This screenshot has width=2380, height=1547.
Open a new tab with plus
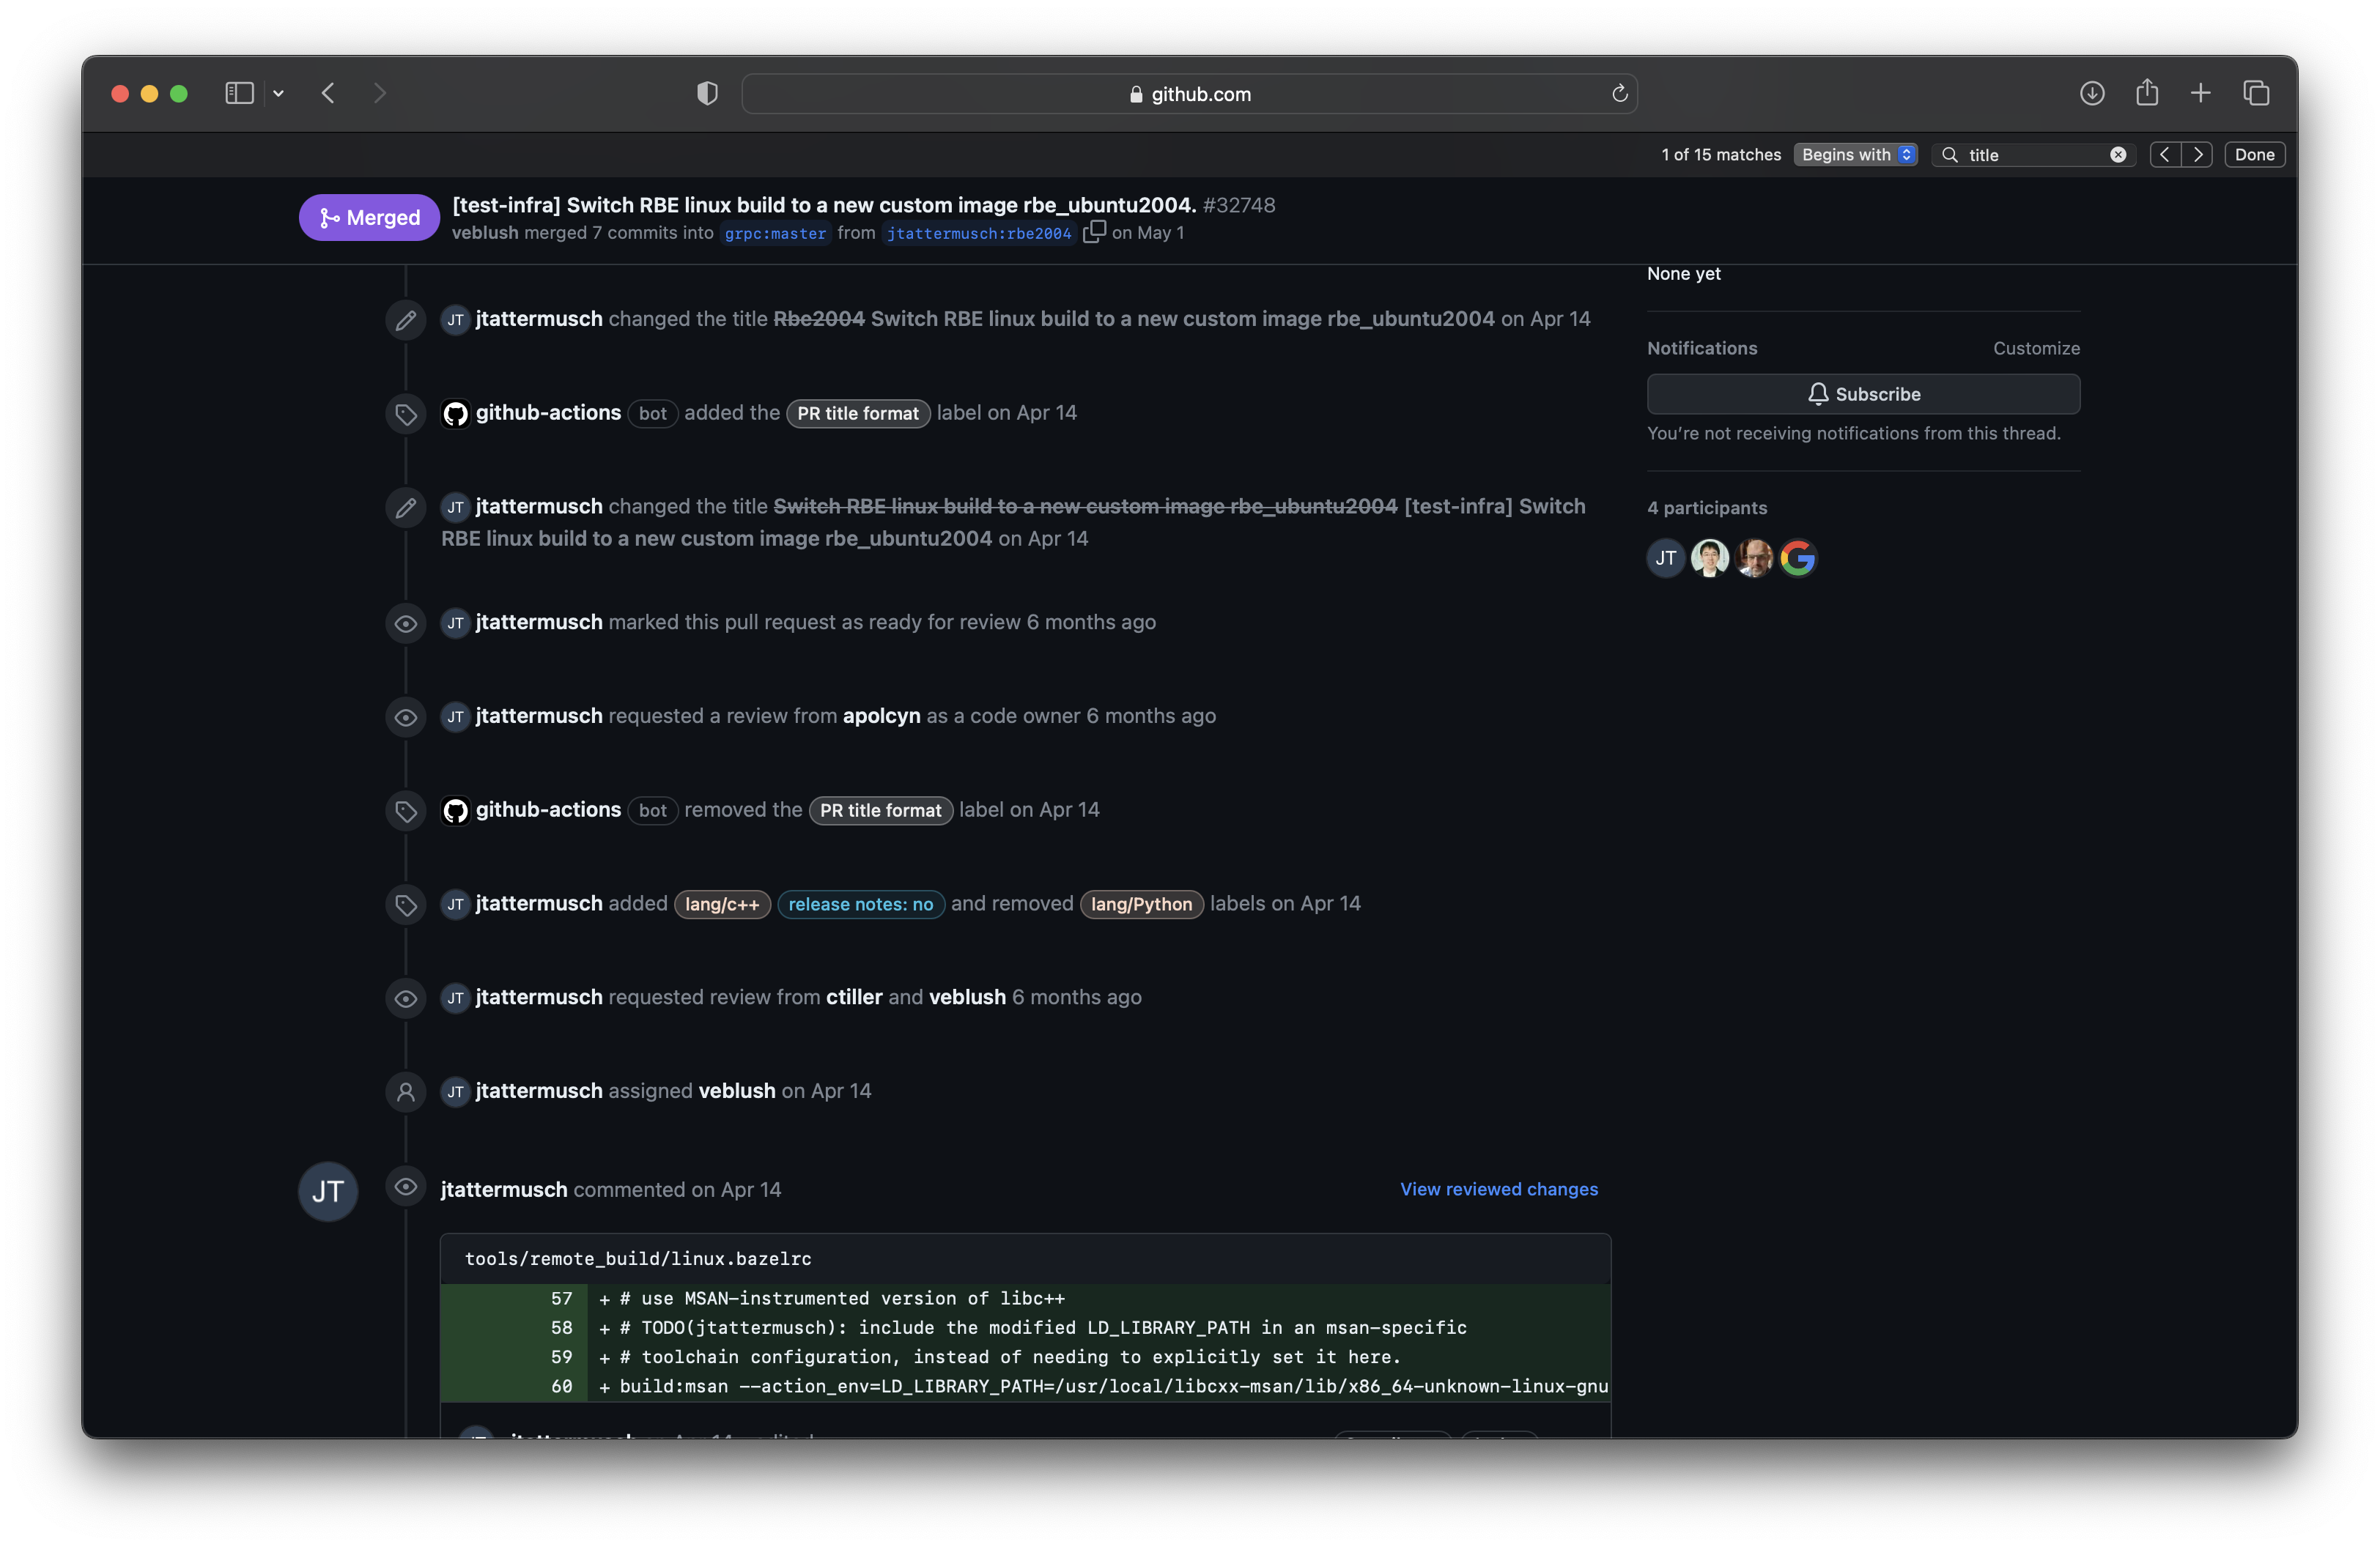2200,93
